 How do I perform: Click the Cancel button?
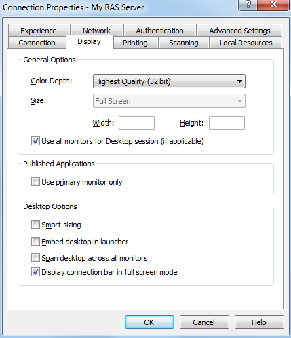point(204,322)
